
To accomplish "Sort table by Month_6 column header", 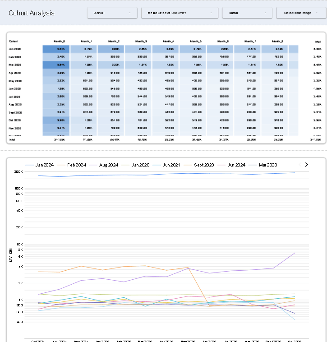I will (223, 41).
